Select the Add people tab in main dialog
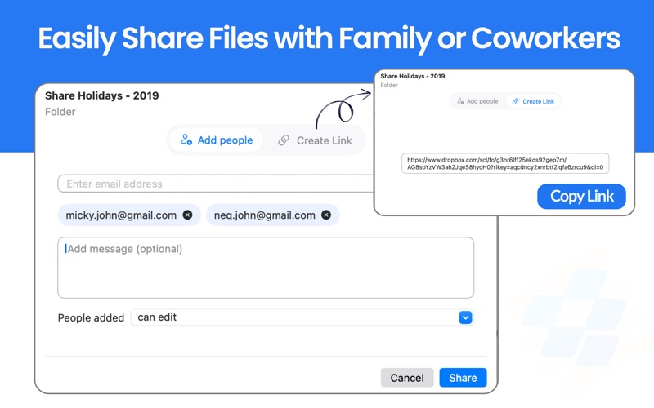 point(217,140)
